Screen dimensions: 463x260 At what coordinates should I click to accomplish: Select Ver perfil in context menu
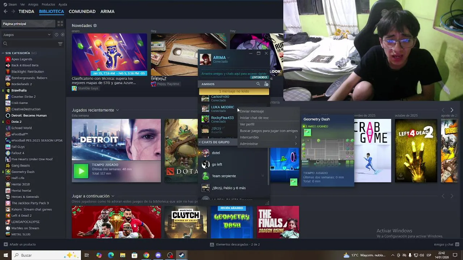[x=268, y=124]
